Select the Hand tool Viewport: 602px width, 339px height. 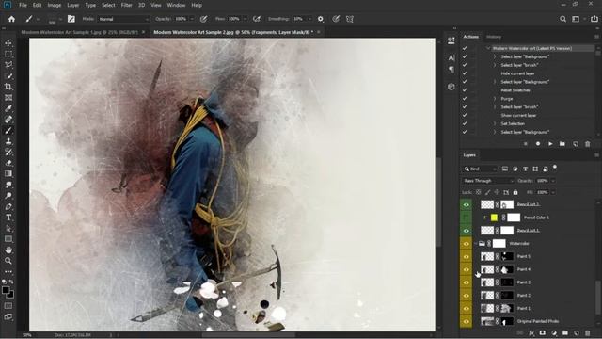point(8,250)
